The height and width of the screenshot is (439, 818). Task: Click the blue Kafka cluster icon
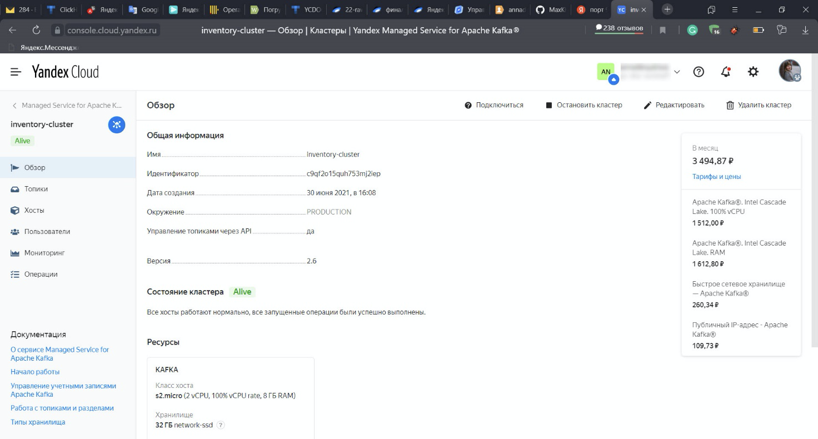tap(117, 125)
